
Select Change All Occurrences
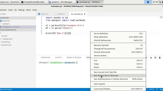(118, 49)
